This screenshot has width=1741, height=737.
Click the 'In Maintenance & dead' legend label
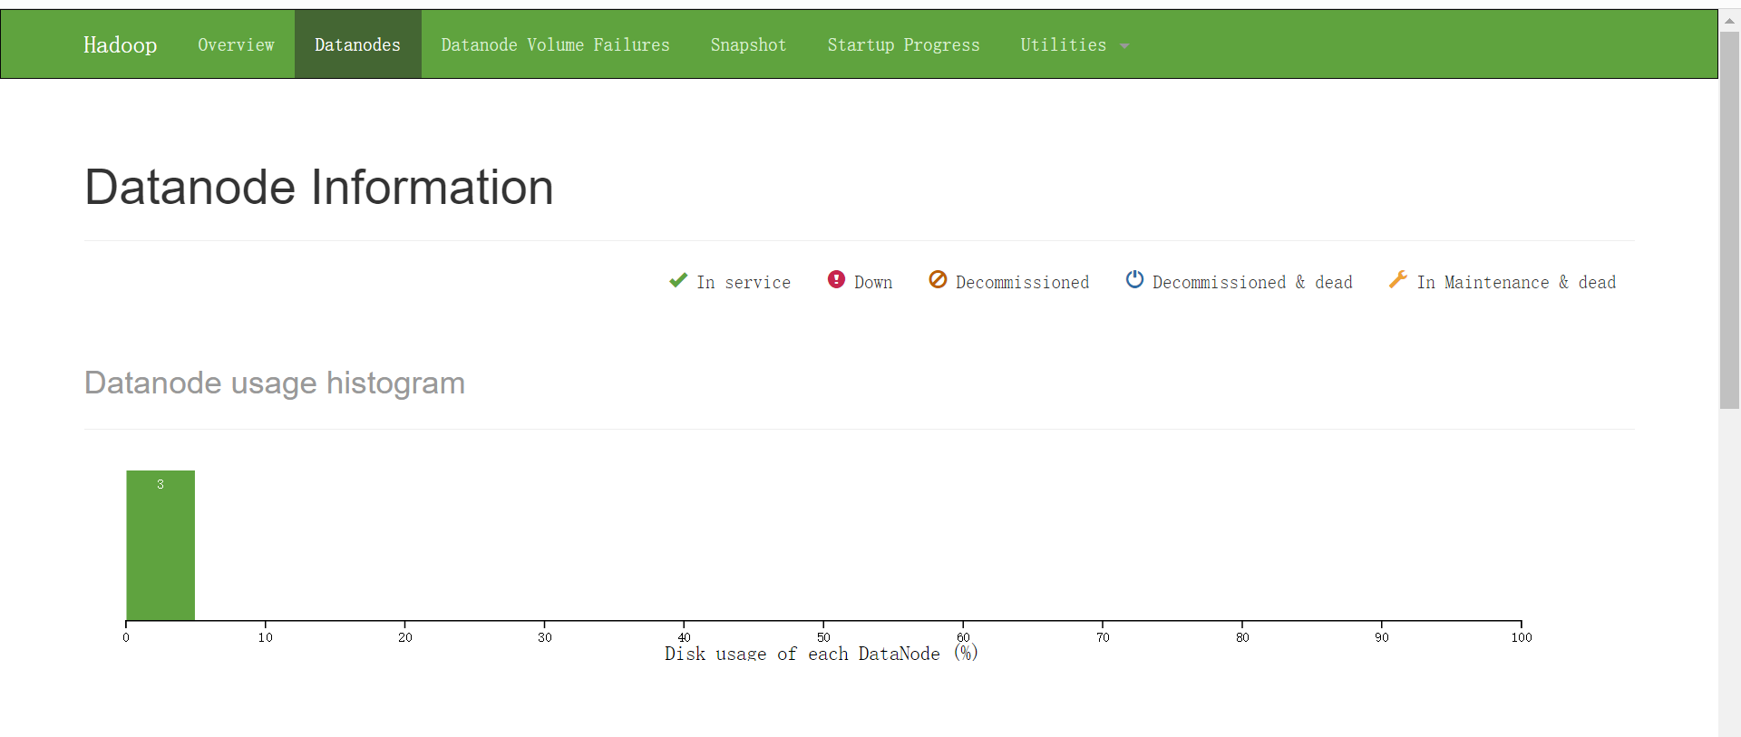(1516, 282)
